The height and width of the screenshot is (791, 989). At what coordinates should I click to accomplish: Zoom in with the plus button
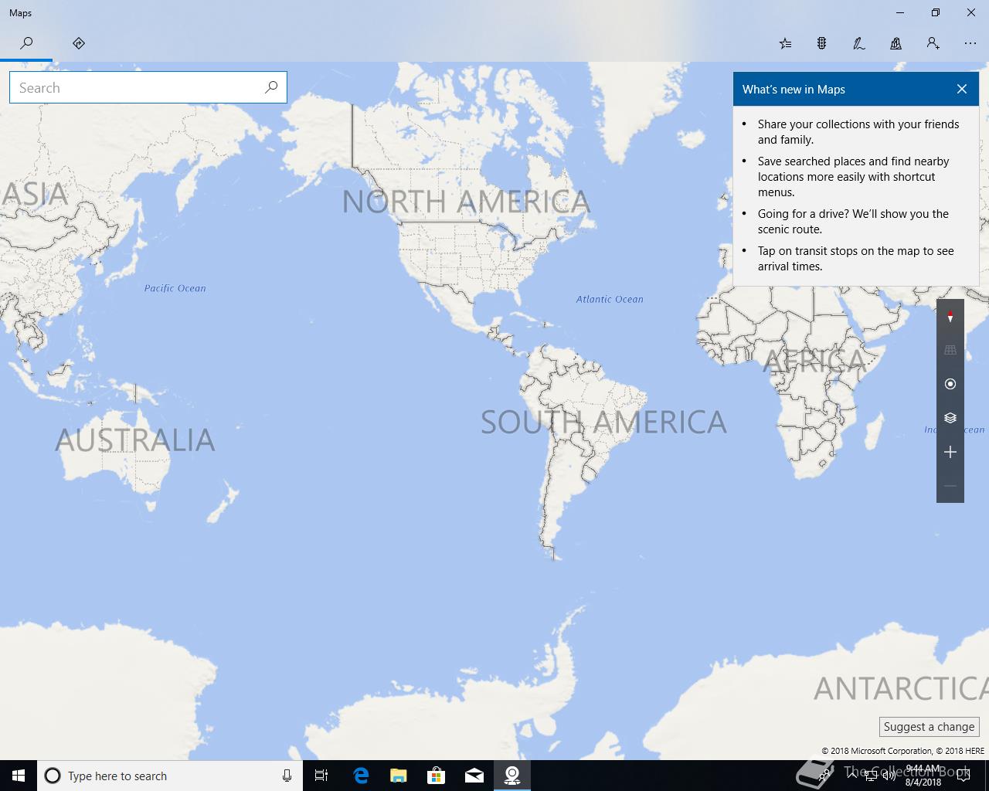click(x=950, y=452)
